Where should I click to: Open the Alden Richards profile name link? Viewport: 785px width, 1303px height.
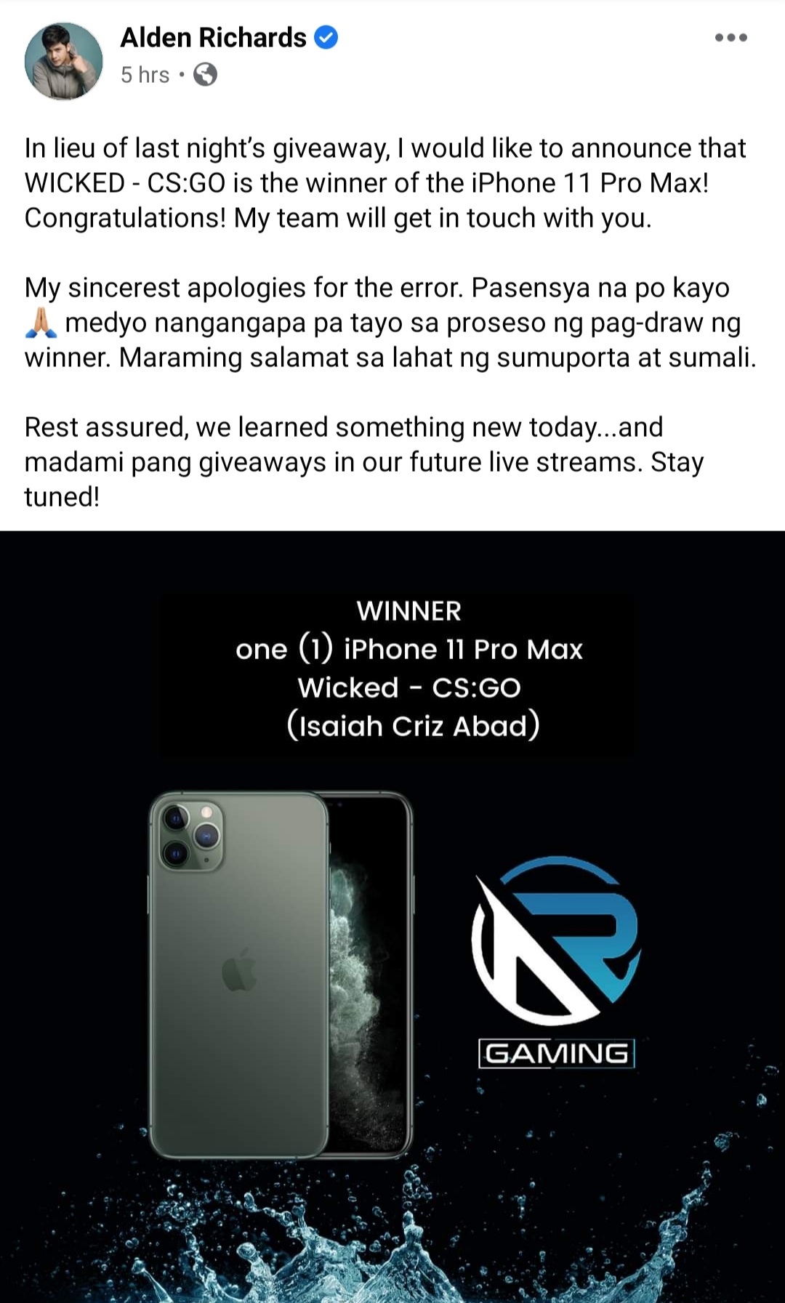[x=213, y=37]
